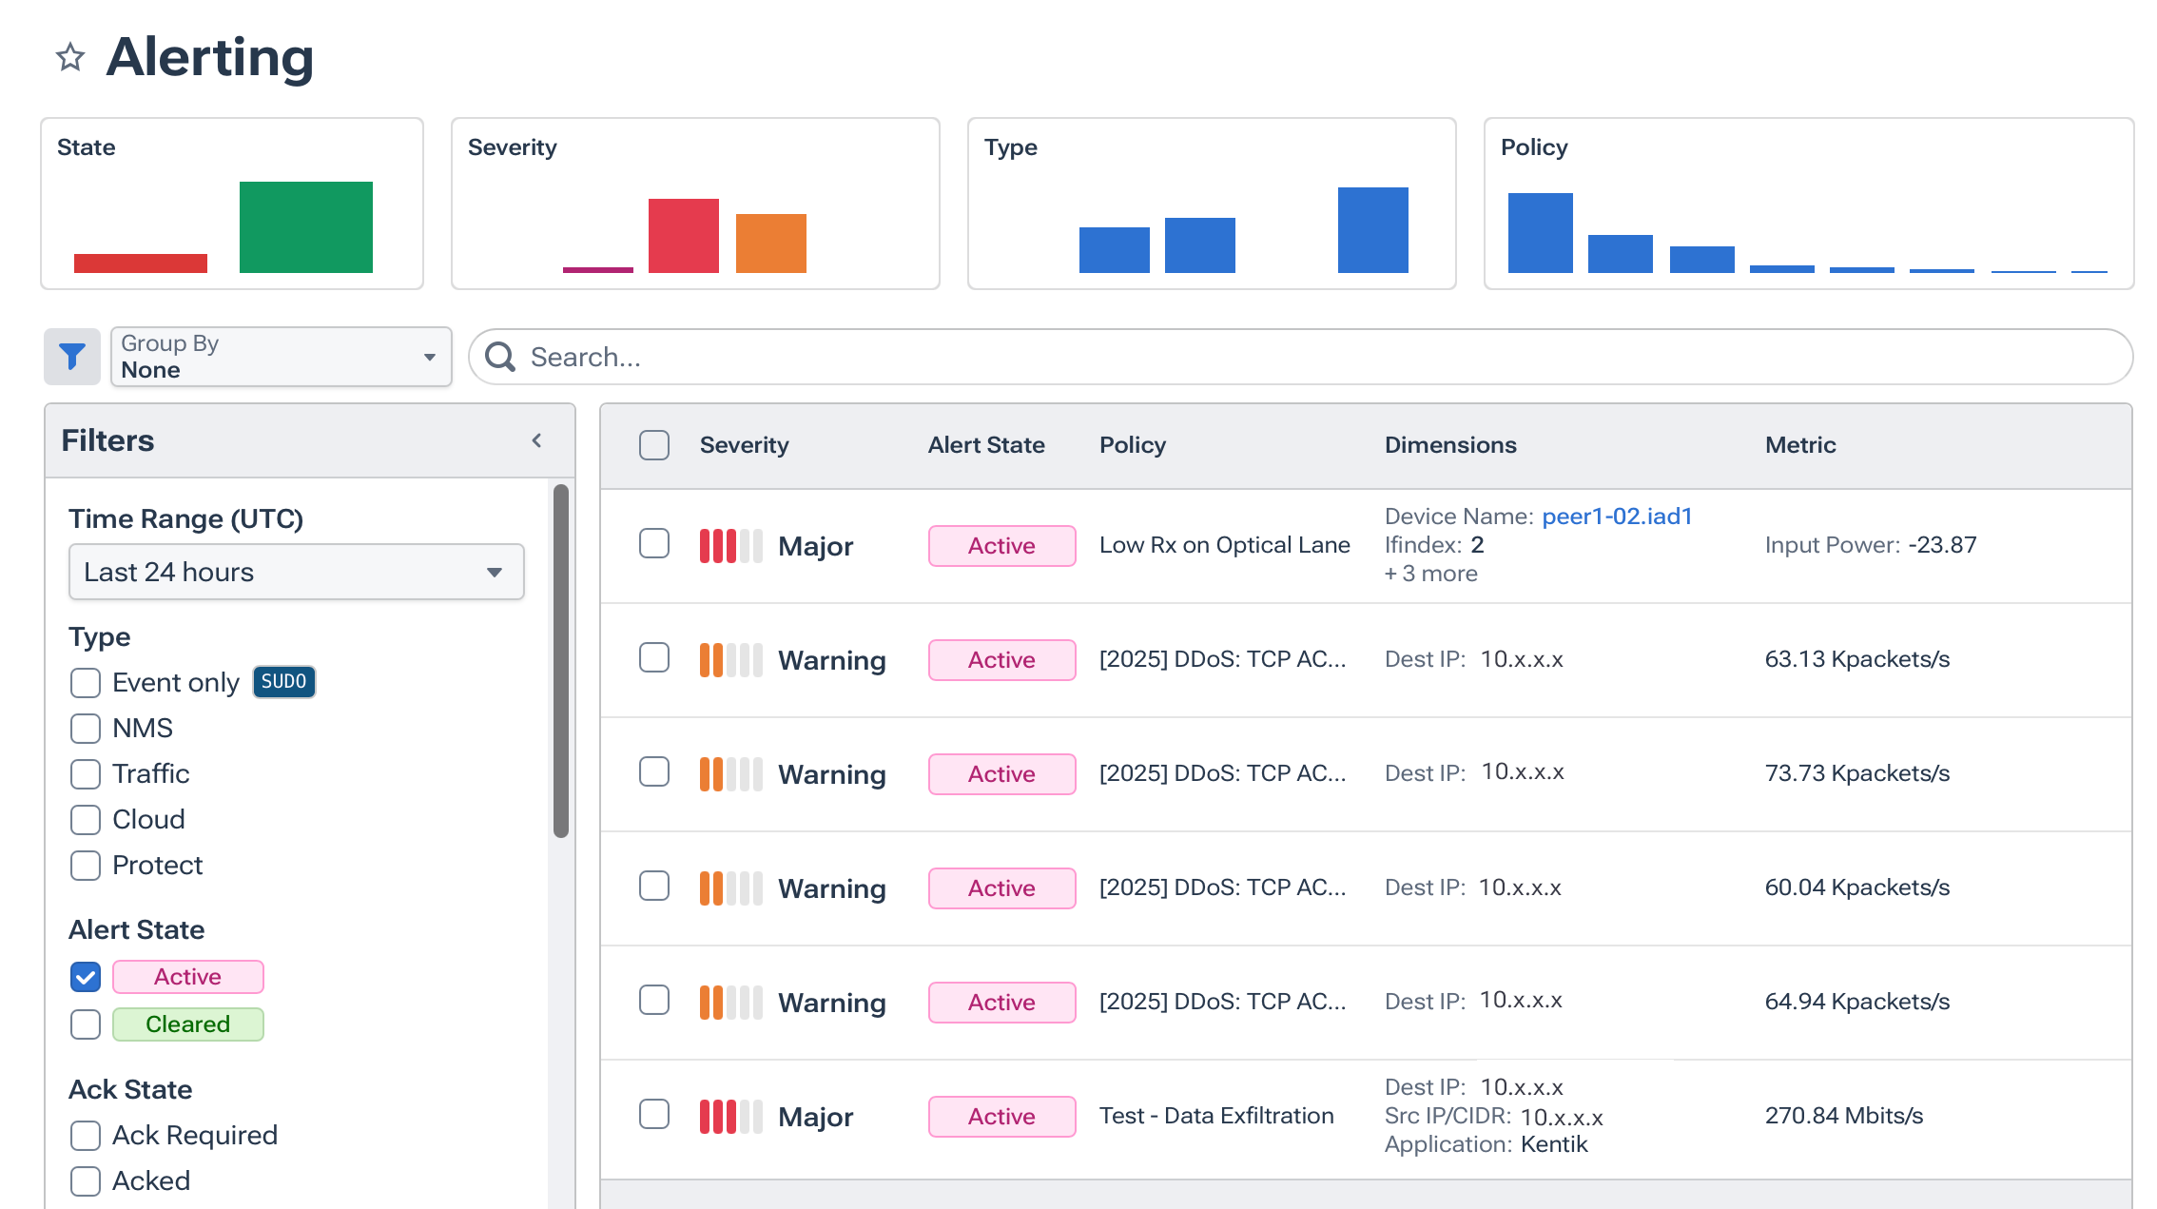This screenshot has width=2157, height=1209.
Task: Check the Traffic type filter
Action: tap(85, 773)
